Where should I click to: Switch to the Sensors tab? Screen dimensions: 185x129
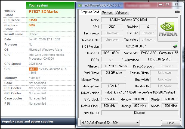click(107, 12)
